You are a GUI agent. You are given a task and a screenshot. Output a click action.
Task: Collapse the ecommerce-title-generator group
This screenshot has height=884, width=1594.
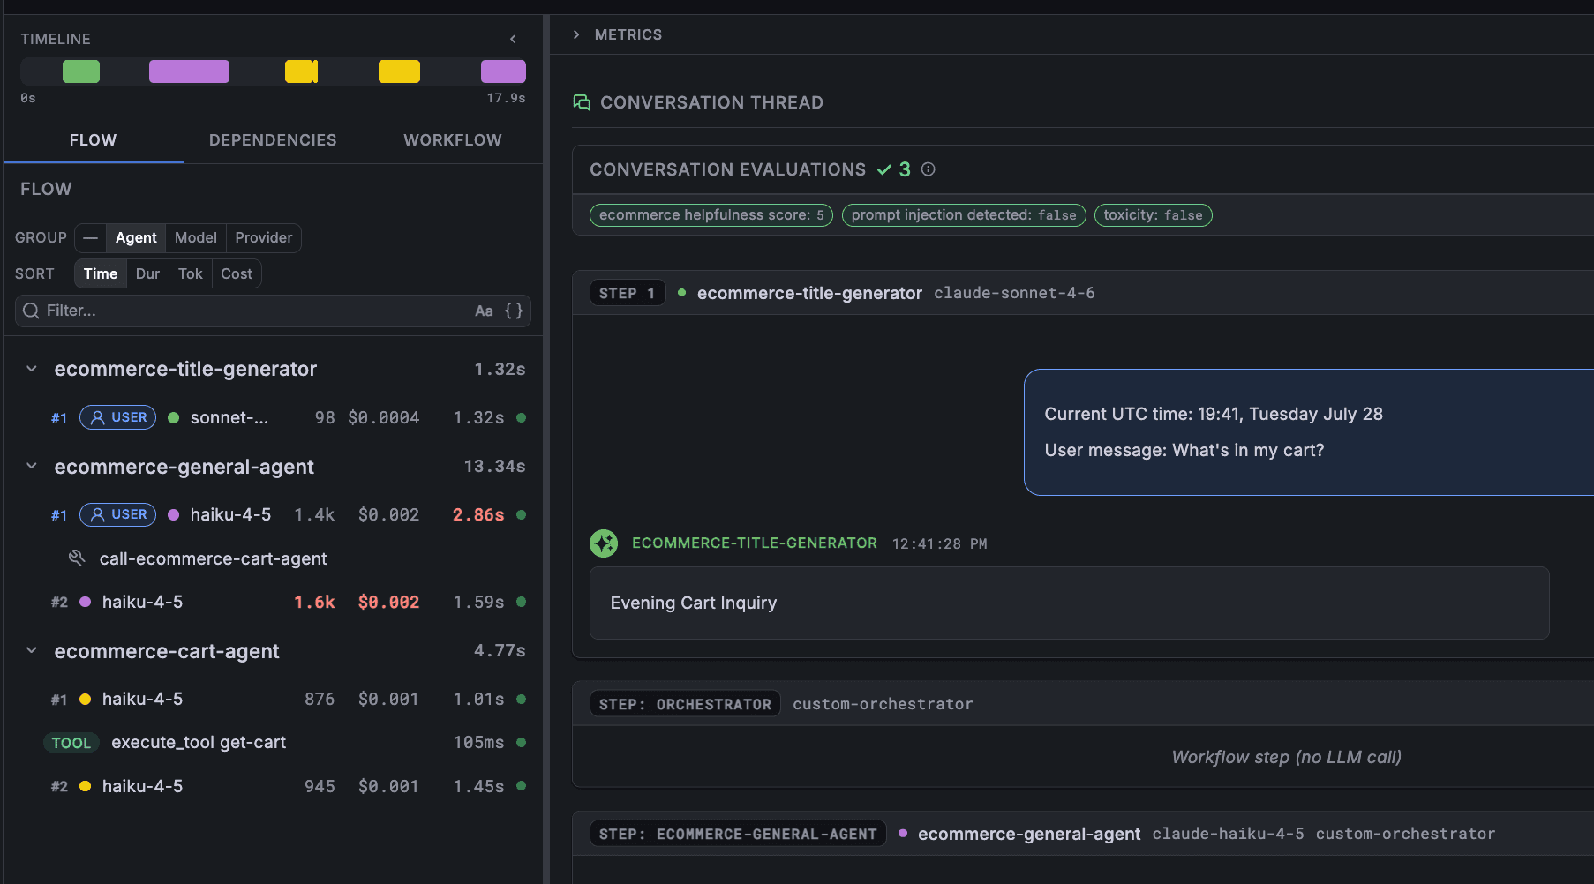pos(32,369)
